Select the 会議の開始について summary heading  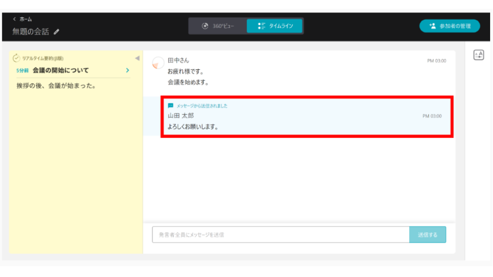61,71
